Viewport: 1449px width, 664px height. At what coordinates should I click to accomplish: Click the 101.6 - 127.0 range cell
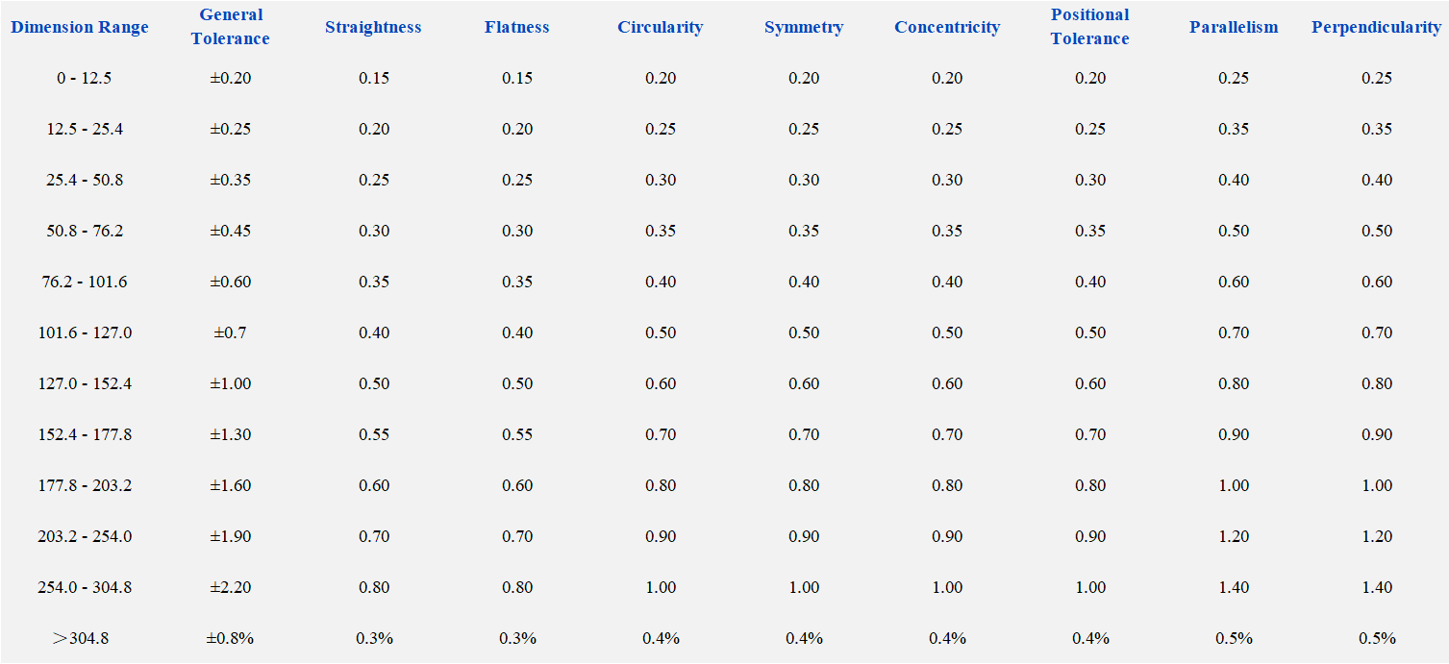click(x=85, y=332)
